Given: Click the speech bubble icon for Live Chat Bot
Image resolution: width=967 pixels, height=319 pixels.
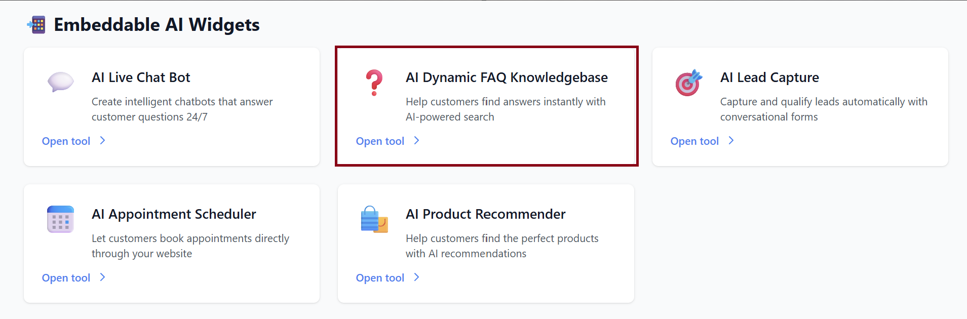Looking at the screenshot, I should pos(60,82).
